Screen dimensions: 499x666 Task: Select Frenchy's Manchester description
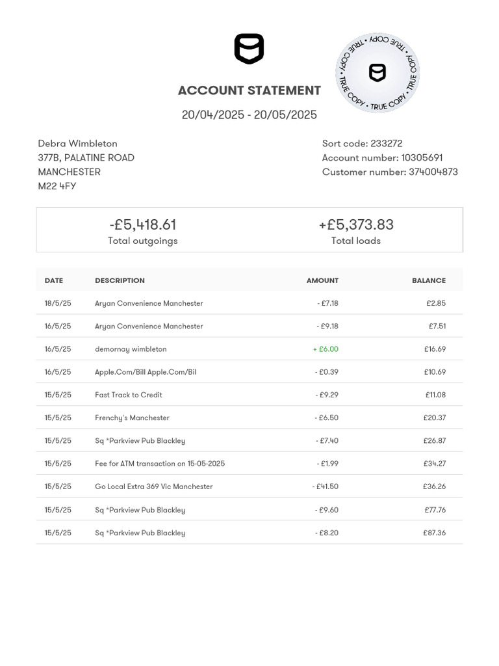click(x=132, y=418)
